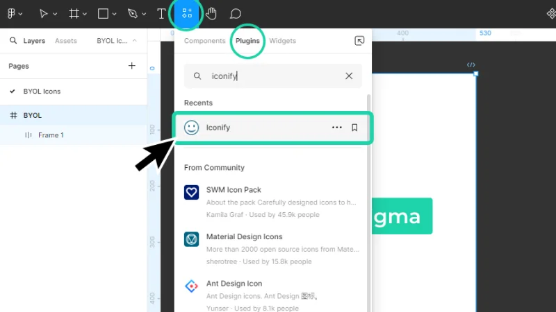Select the BYOL Icons page
Viewport: 556px width, 312px height.
click(x=74, y=92)
